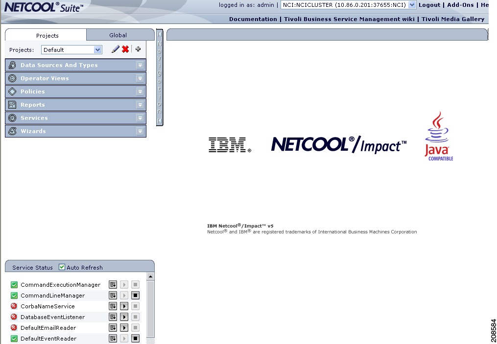The width and height of the screenshot is (497, 344).
Task: Click the greyed start button for CommandLineManager
Action: (x=124, y=296)
